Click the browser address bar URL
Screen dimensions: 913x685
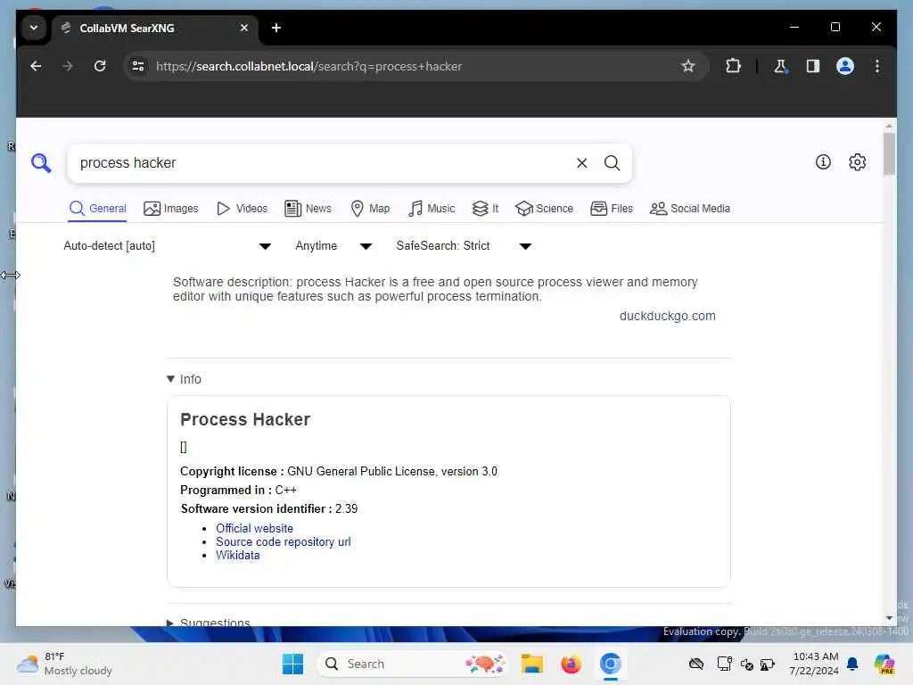pyautogui.click(x=308, y=66)
